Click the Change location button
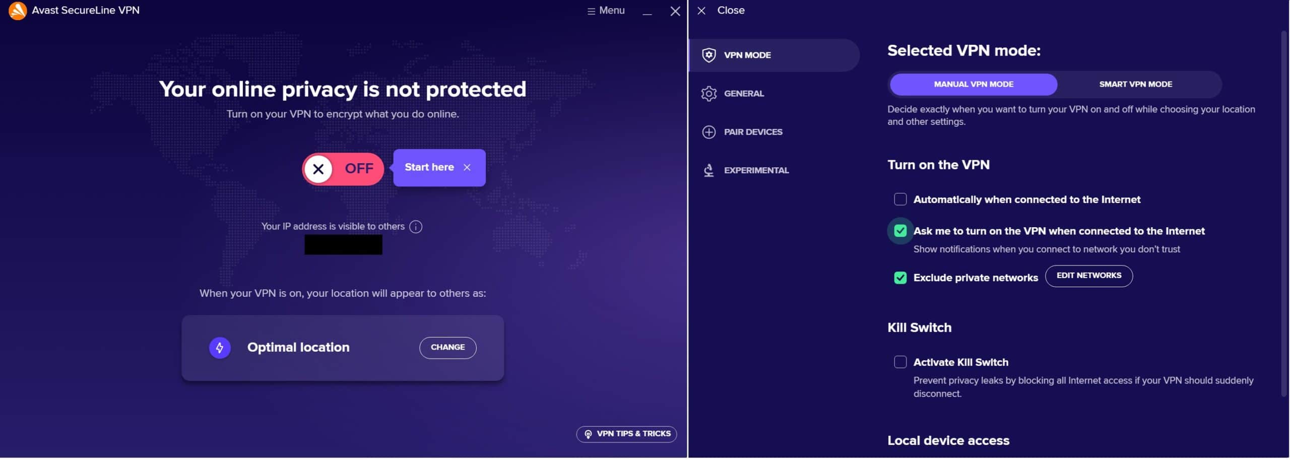This screenshot has height=460, width=1290. click(448, 348)
